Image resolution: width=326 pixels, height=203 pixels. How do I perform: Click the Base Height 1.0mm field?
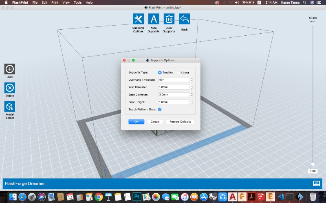tap(174, 102)
